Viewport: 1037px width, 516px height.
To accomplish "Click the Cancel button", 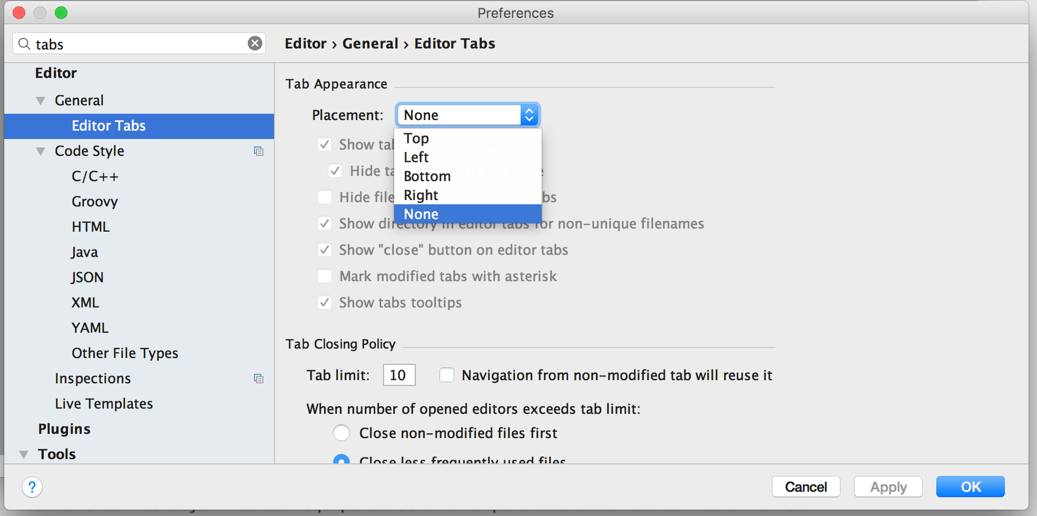I will [806, 487].
